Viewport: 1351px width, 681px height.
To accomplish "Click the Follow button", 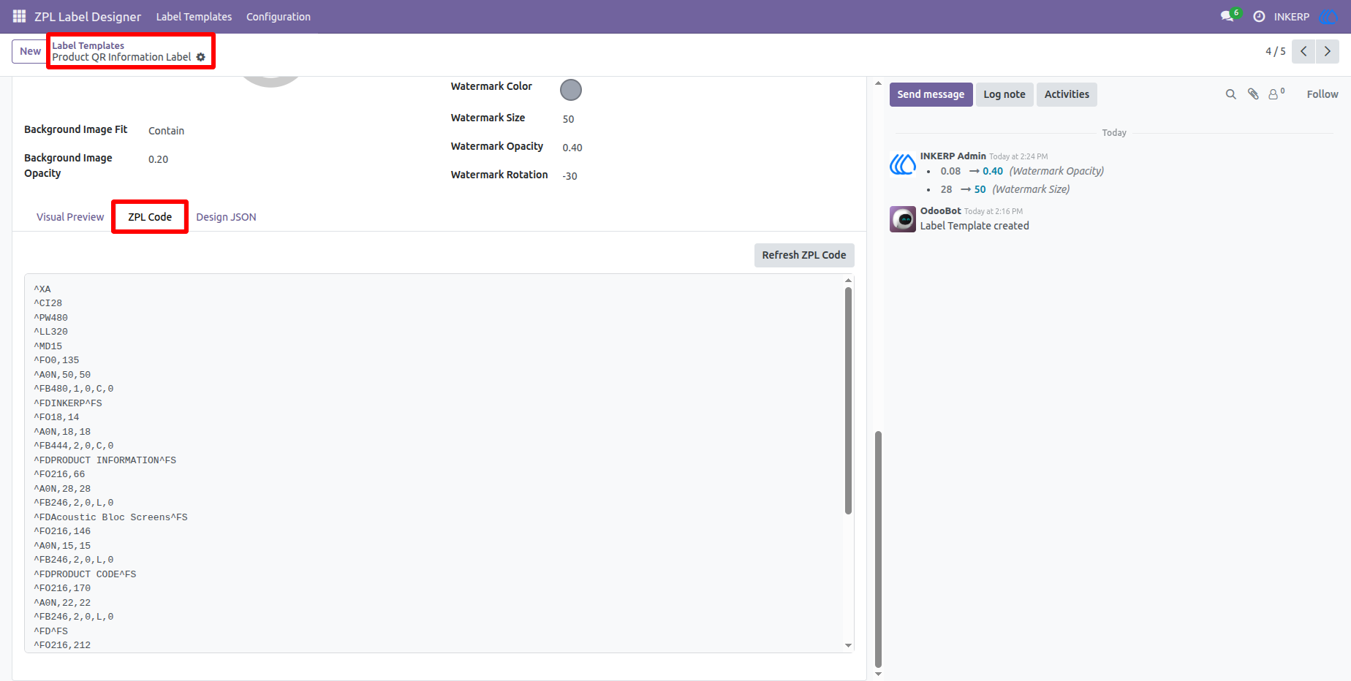I will 1322,94.
